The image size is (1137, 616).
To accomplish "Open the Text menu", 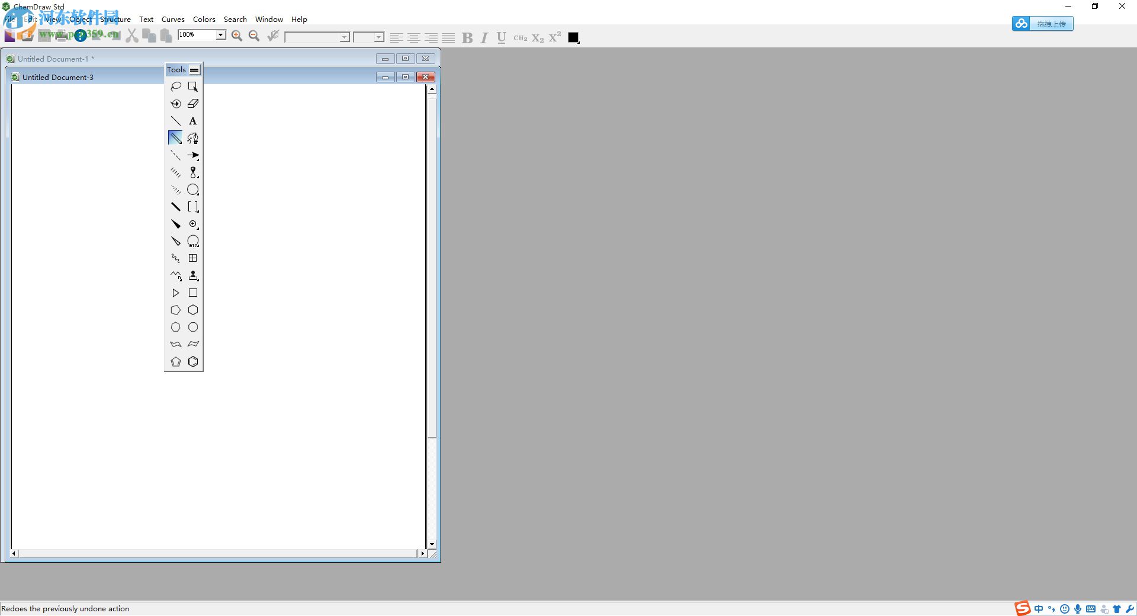I will tap(146, 20).
